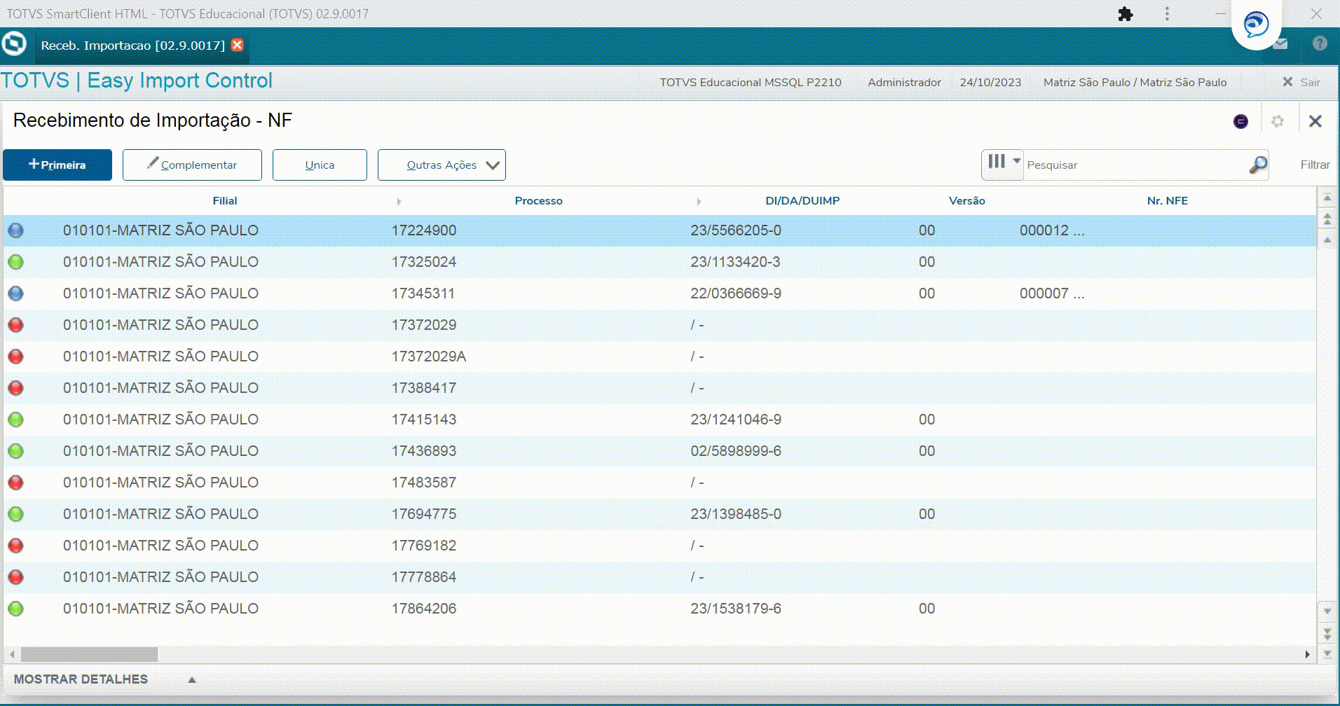Click the single down arrow on vertical scrollbar
The width and height of the screenshot is (1340, 706).
coord(1327,611)
